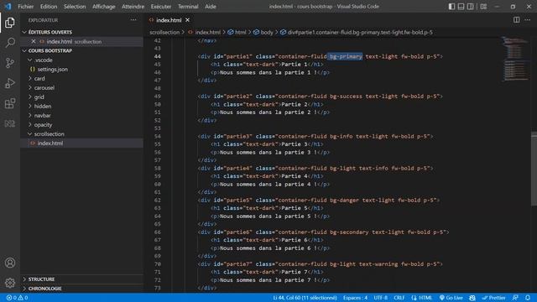The height and width of the screenshot is (302, 537).
Task: Click the editor vertical scrollbar thumb
Action: (534, 169)
